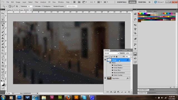The width and height of the screenshot is (178, 100).
Task: Select the Rectangular Marquee tool
Action: (x=3, y=16)
